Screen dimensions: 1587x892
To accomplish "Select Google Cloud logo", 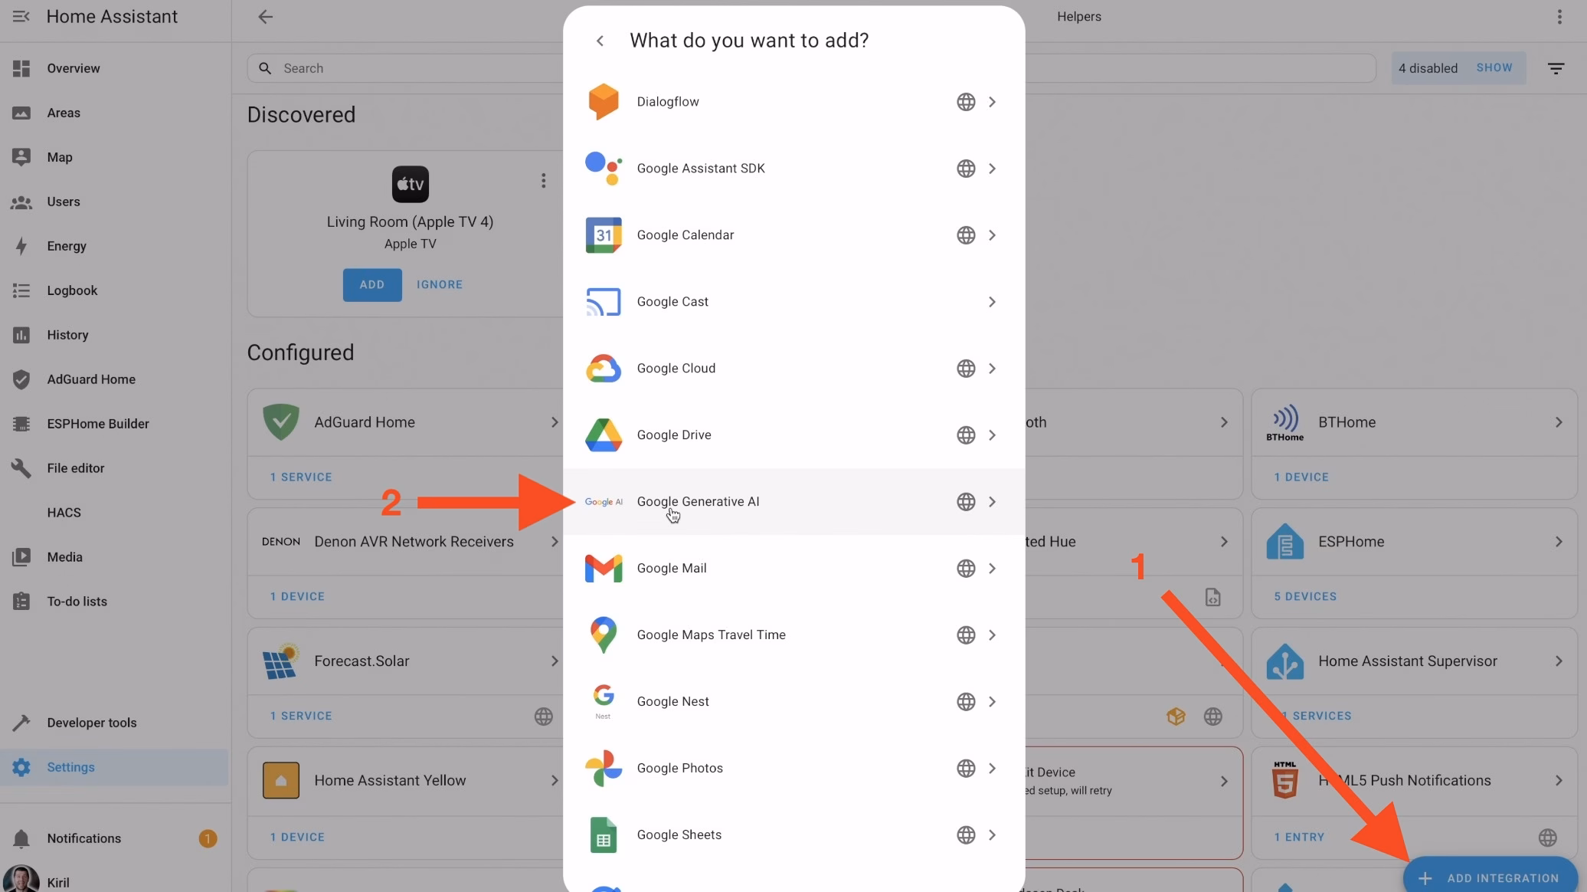I will click(x=604, y=369).
